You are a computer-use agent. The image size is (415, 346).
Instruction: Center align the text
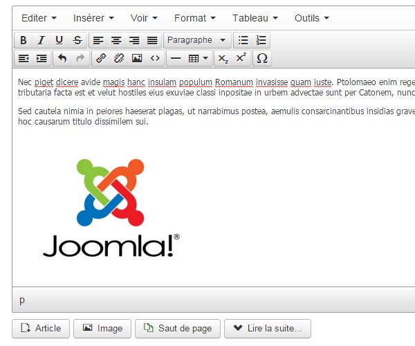pos(116,40)
